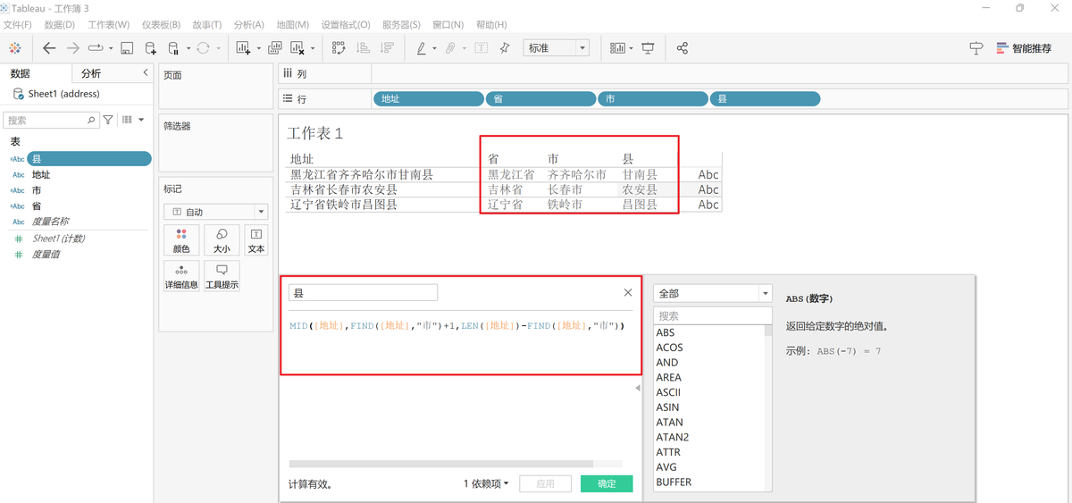Click the formula editor horizontal scrollbar
The height and width of the screenshot is (503, 1072).
click(441, 464)
